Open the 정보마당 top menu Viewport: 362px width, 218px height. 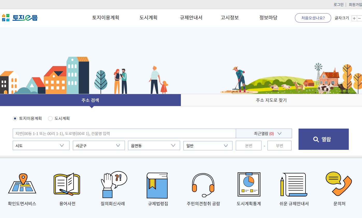[x=268, y=18]
